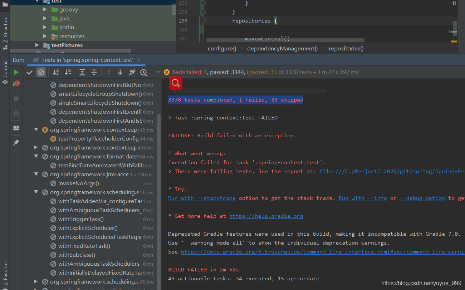Select repositories{} breadcrumb

click(x=346, y=49)
